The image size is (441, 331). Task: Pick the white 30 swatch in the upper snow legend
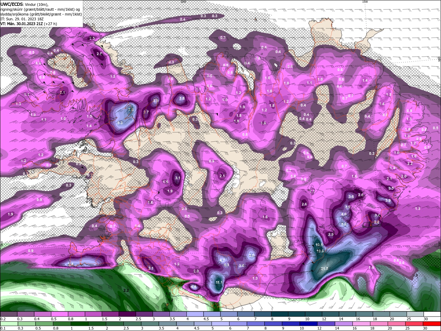[432, 314]
